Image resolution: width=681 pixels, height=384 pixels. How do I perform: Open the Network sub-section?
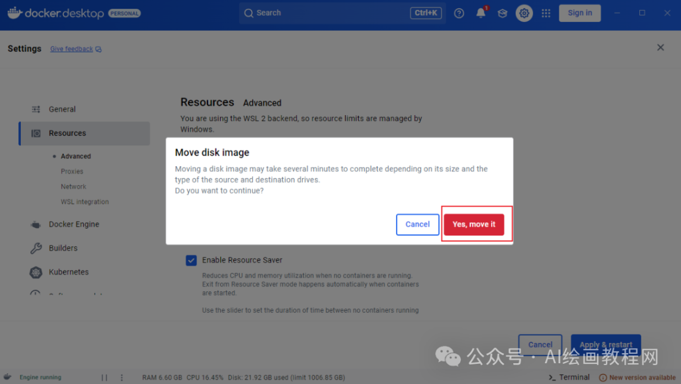point(73,186)
